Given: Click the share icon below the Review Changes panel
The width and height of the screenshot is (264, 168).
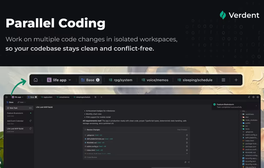Looking at the screenshot, I should click(188, 162).
